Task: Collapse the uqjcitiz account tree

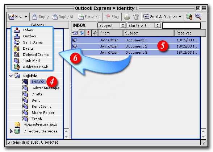Action: tap(11, 76)
